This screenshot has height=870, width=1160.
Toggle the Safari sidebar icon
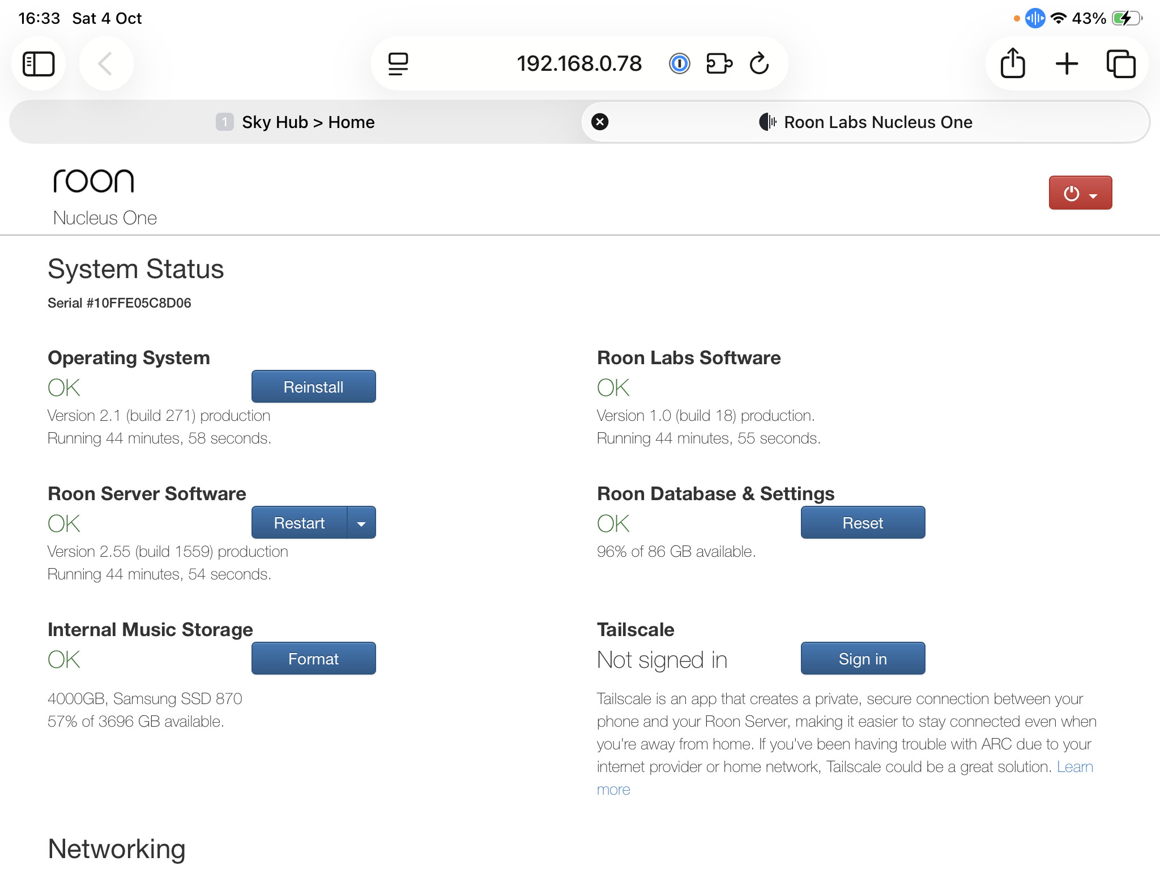pos(39,63)
